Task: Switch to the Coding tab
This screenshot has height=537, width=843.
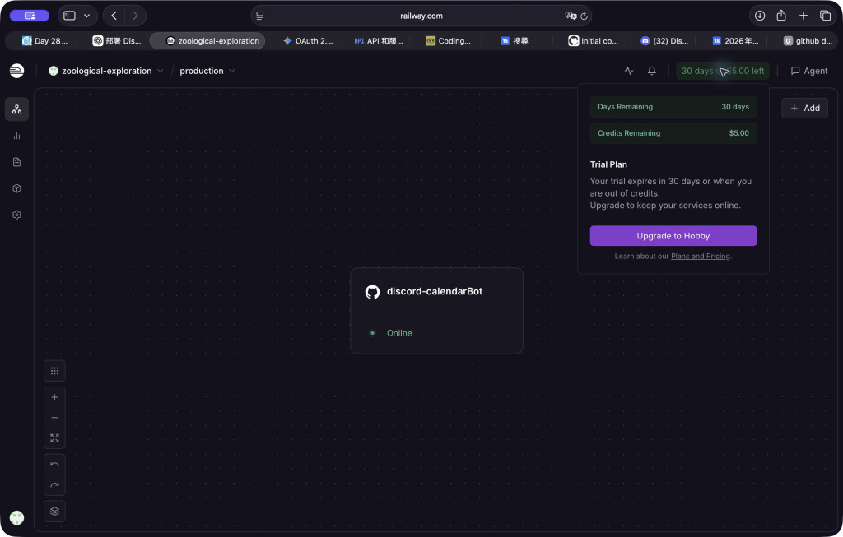Action: click(448, 41)
